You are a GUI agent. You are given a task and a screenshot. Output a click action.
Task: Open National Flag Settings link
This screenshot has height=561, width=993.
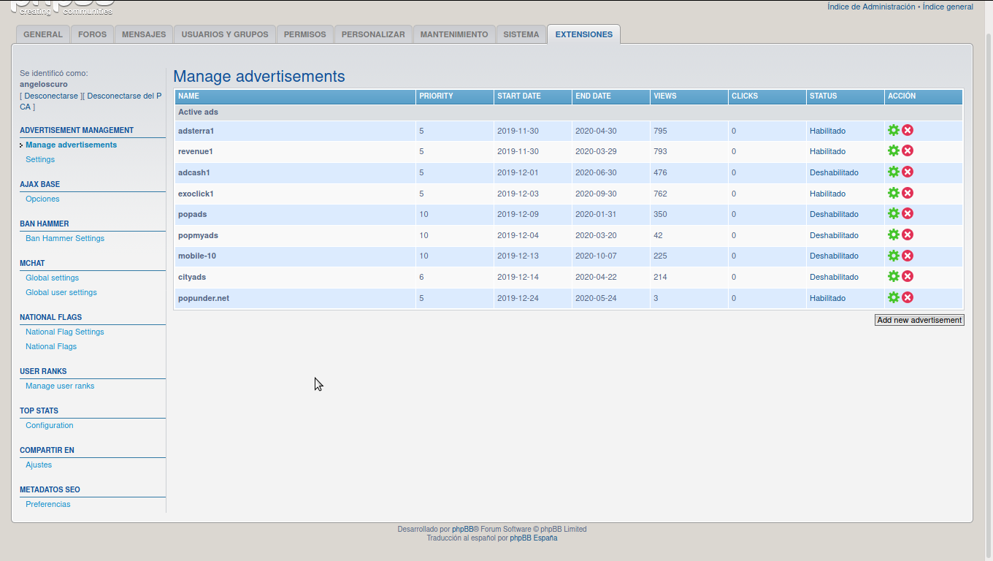click(65, 332)
